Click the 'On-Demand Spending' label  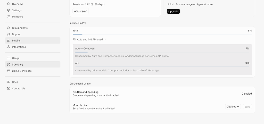[x=86, y=92]
